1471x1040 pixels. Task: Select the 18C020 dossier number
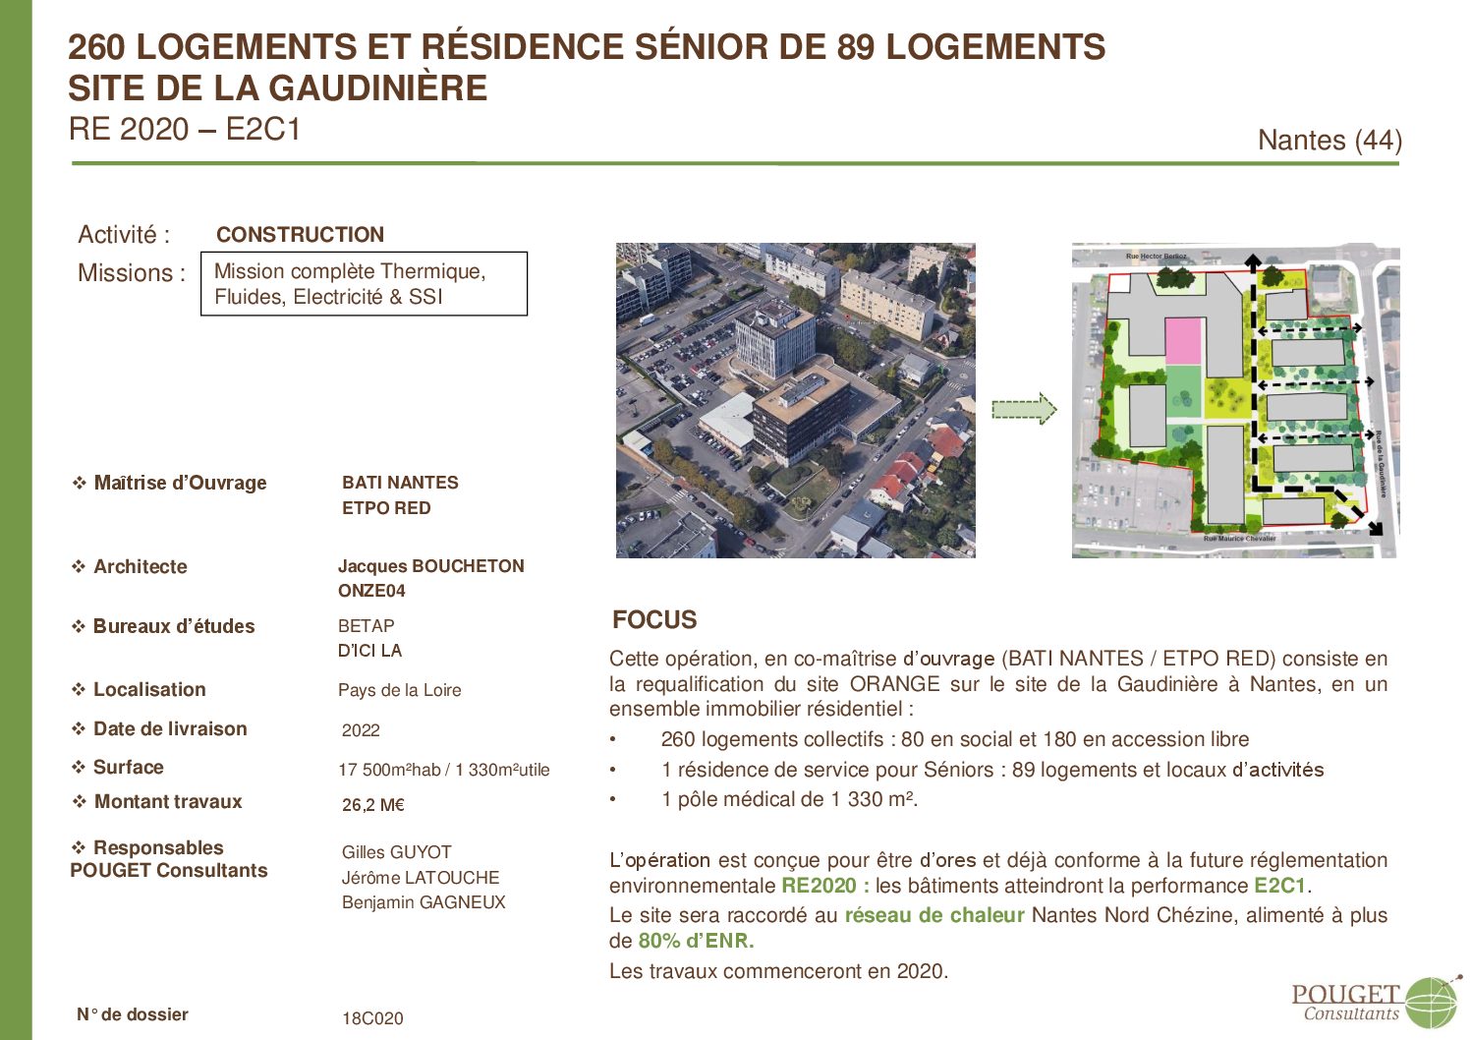point(372,1018)
